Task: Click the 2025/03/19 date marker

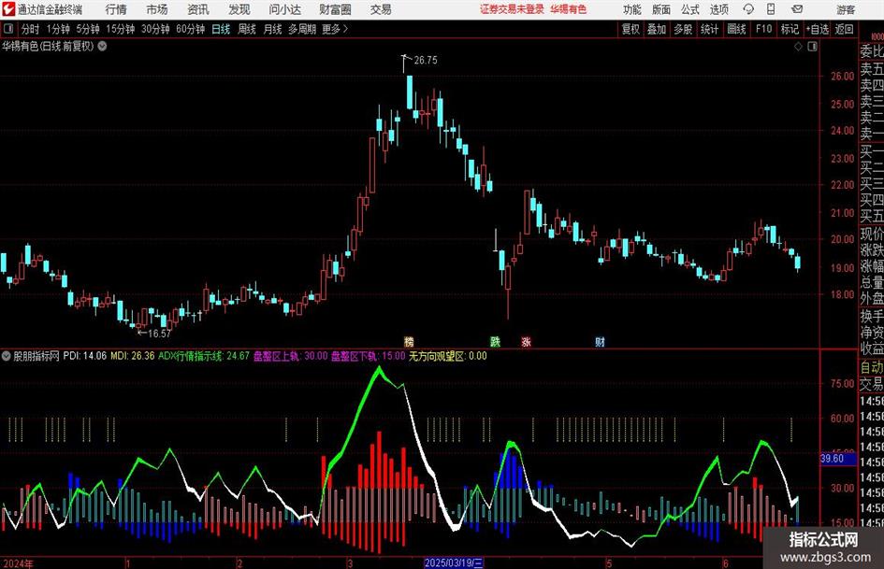Action: pyautogui.click(x=454, y=562)
